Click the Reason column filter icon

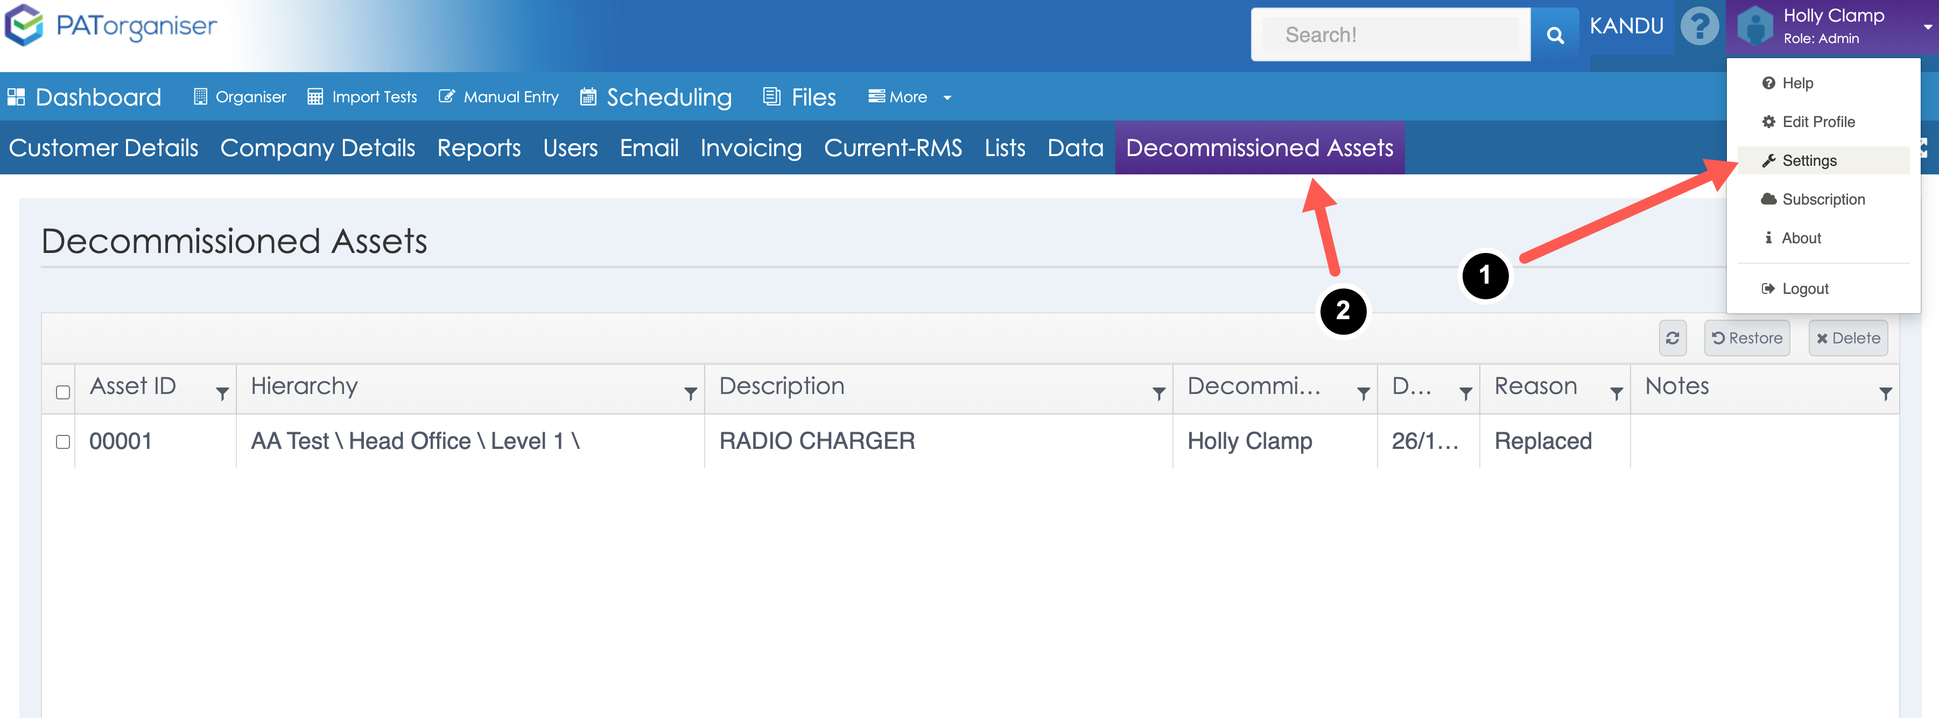(x=1615, y=393)
